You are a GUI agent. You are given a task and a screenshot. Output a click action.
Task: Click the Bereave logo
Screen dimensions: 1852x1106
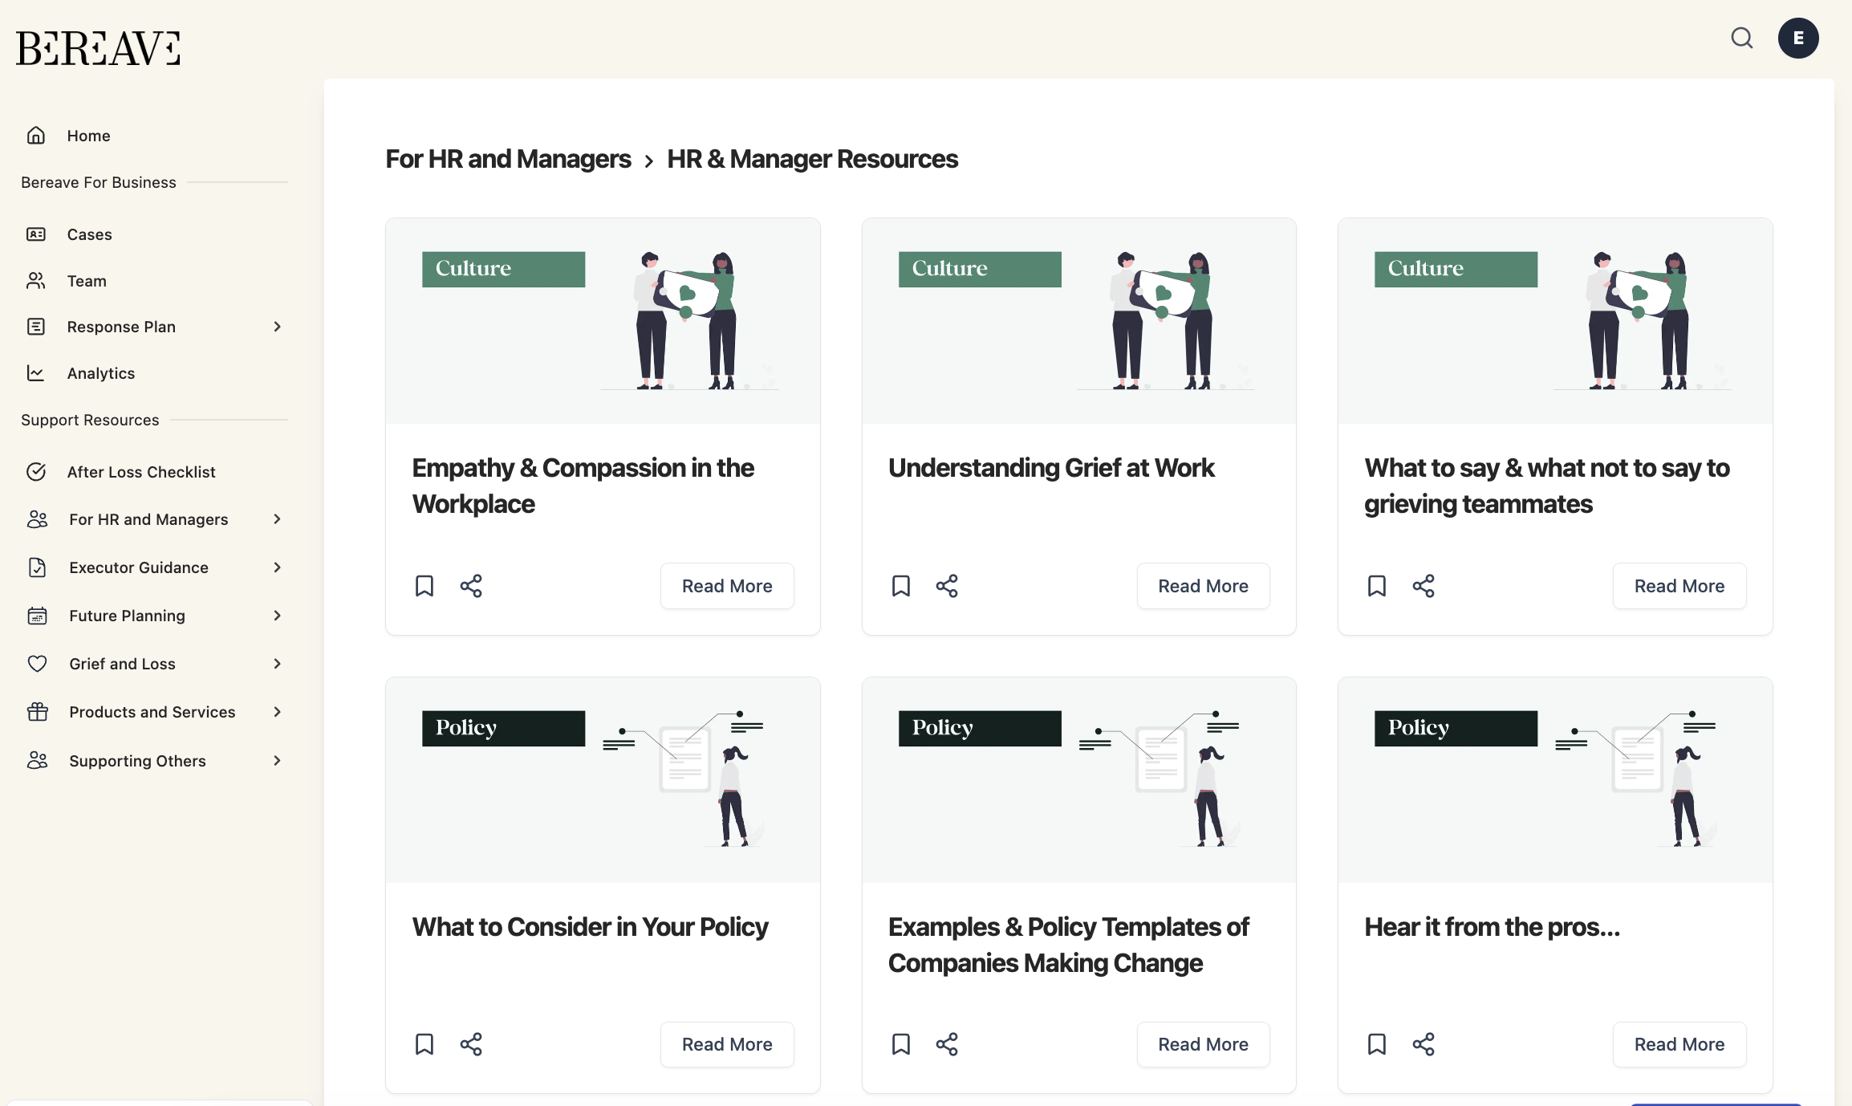[x=98, y=48]
